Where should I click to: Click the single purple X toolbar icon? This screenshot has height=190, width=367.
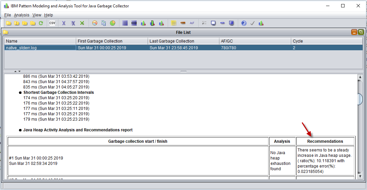click(64, 23)
